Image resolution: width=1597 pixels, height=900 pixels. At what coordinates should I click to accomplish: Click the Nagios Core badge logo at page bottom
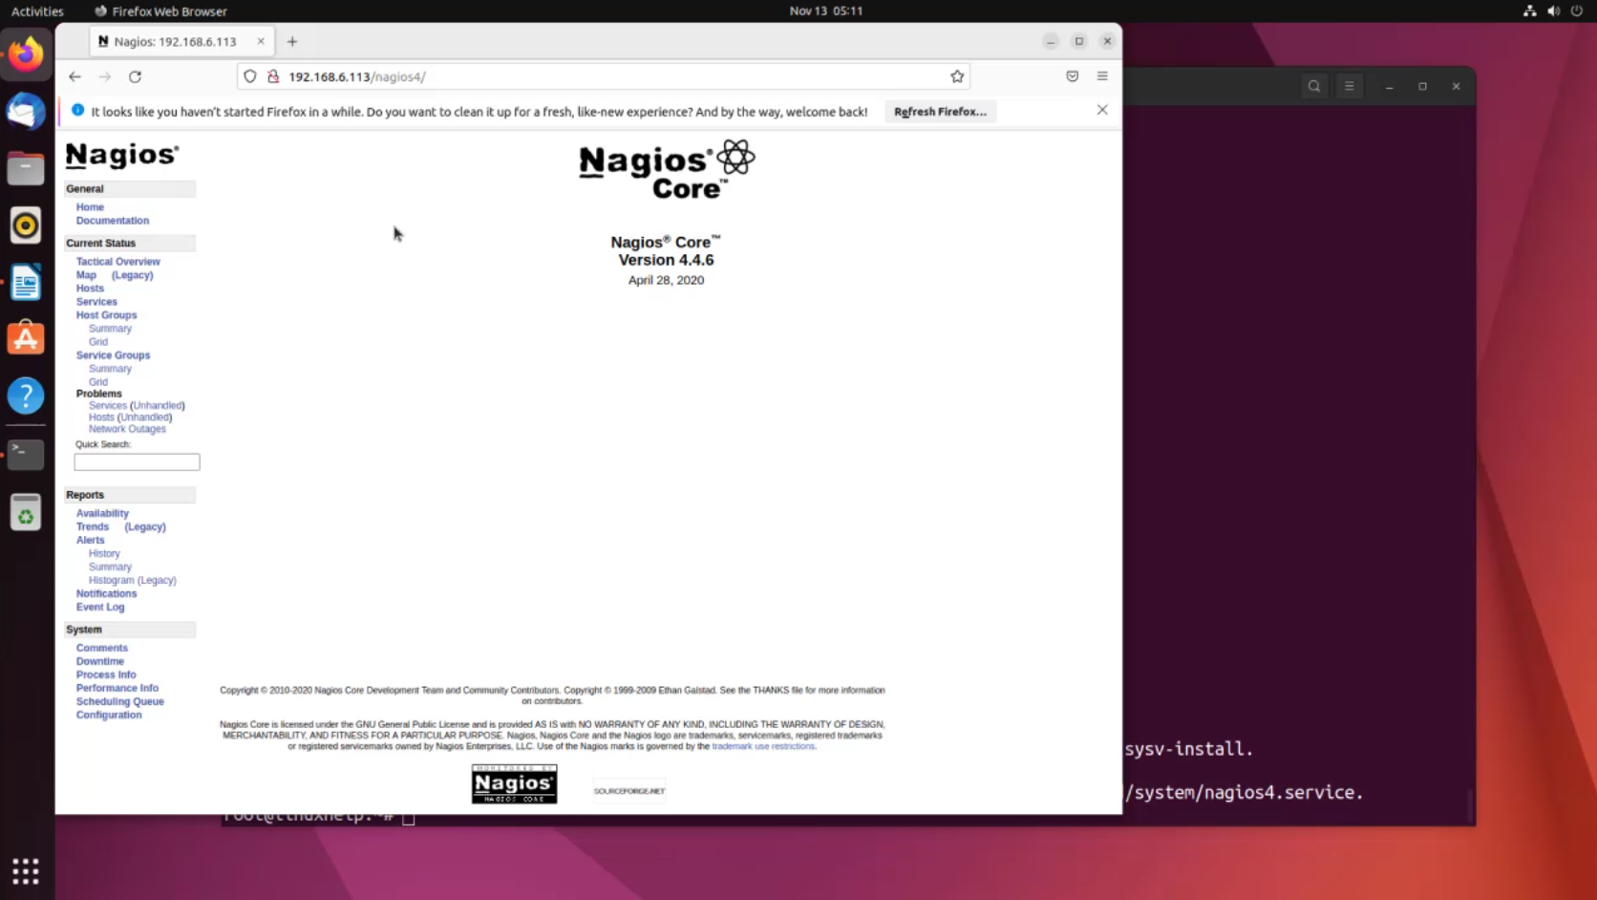tap(514, 784)
